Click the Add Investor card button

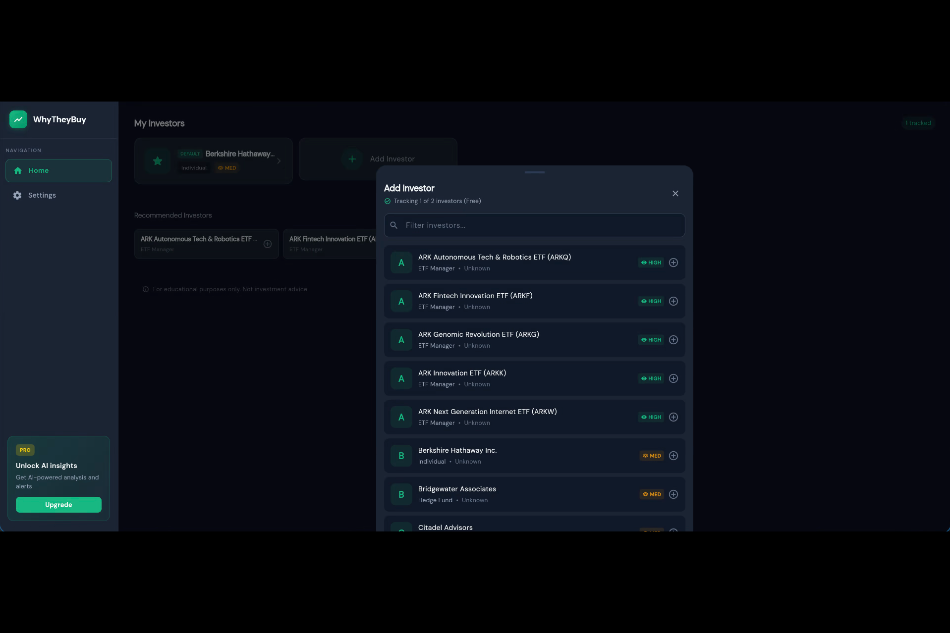click(378, 159)
